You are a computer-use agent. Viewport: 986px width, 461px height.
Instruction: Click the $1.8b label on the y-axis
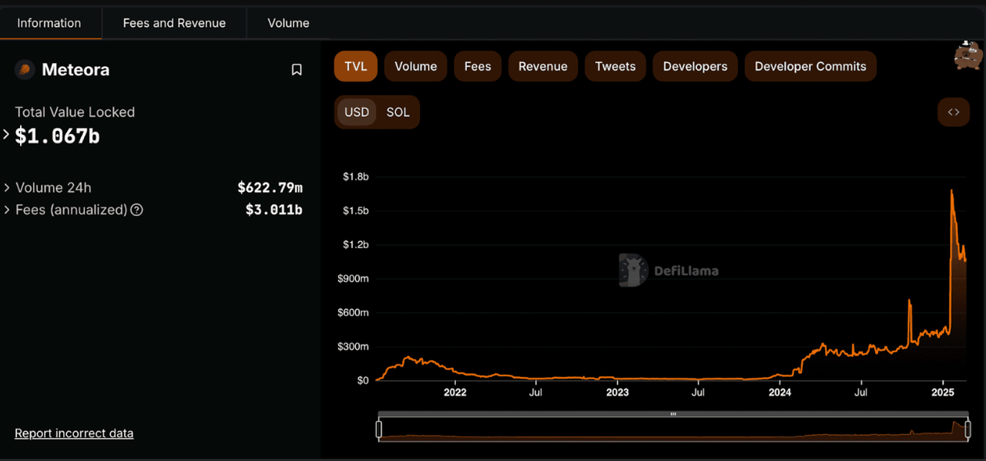coord(356,177)
